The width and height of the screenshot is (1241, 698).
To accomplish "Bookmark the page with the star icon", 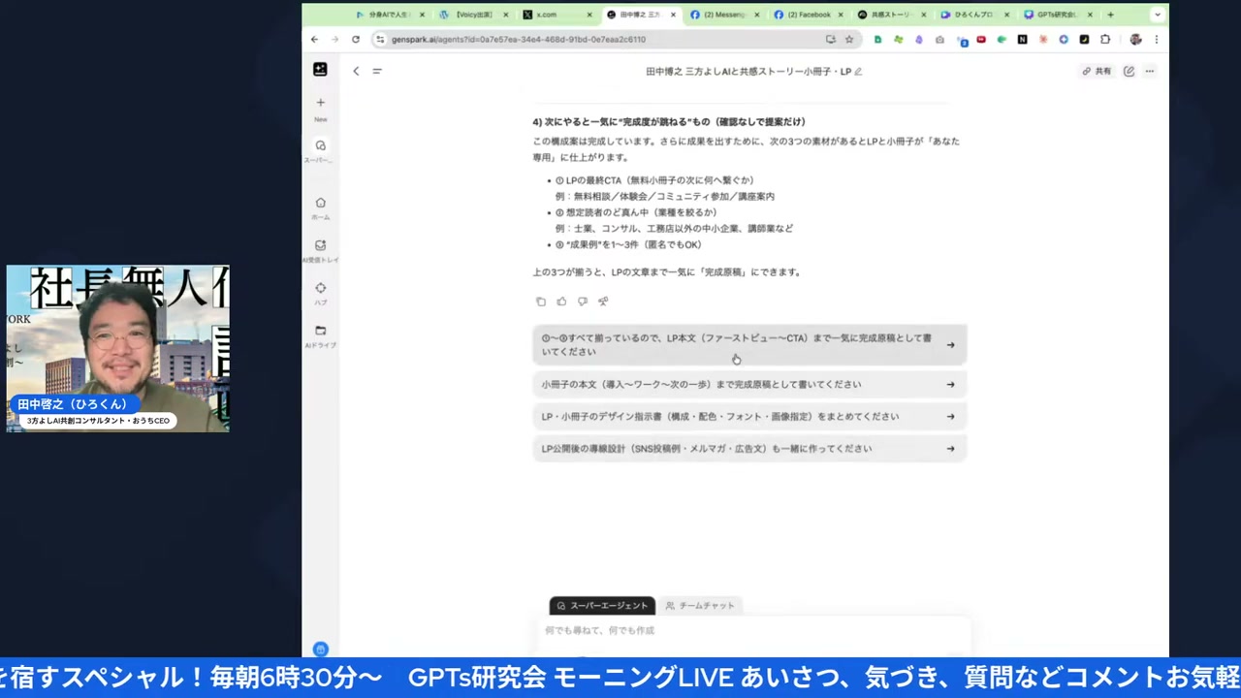I will point(848,39).
